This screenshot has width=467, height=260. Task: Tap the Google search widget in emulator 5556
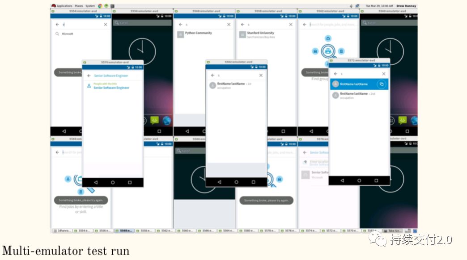click(142, 23)
